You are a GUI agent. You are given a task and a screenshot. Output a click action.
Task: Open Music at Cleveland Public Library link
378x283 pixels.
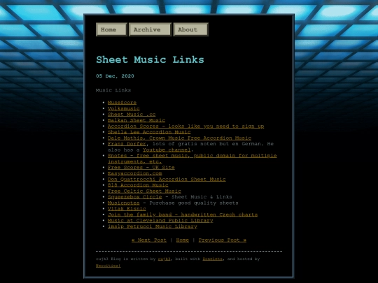(x=160, y=220)
